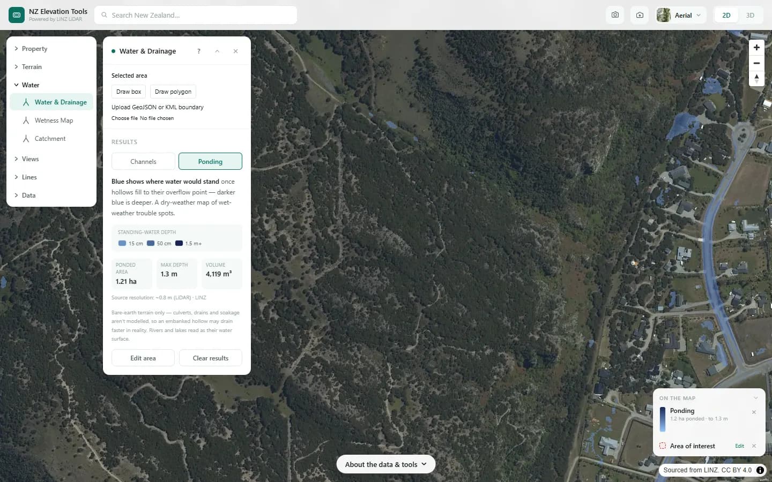Switch the map to 2D view

click(726, 15)
